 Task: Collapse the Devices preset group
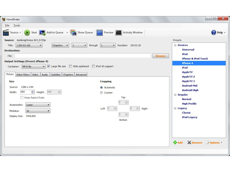coord(175,45)
